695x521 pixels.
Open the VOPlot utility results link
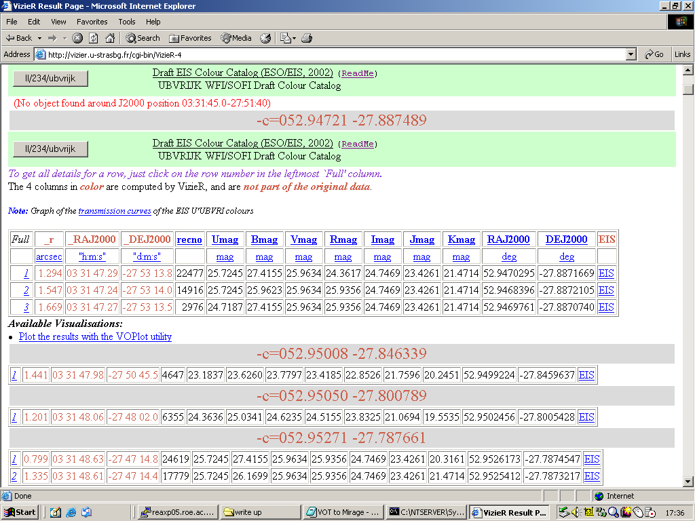click(x=95, y=336)
